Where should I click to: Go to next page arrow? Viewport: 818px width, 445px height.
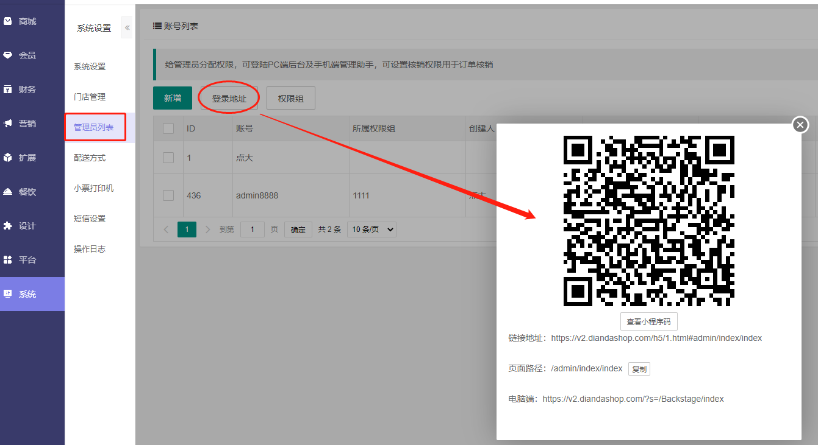coord(208,230)
